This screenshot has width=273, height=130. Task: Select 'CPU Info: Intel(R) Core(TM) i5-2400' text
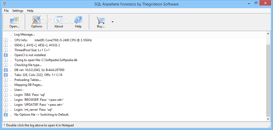click(53, 40)
